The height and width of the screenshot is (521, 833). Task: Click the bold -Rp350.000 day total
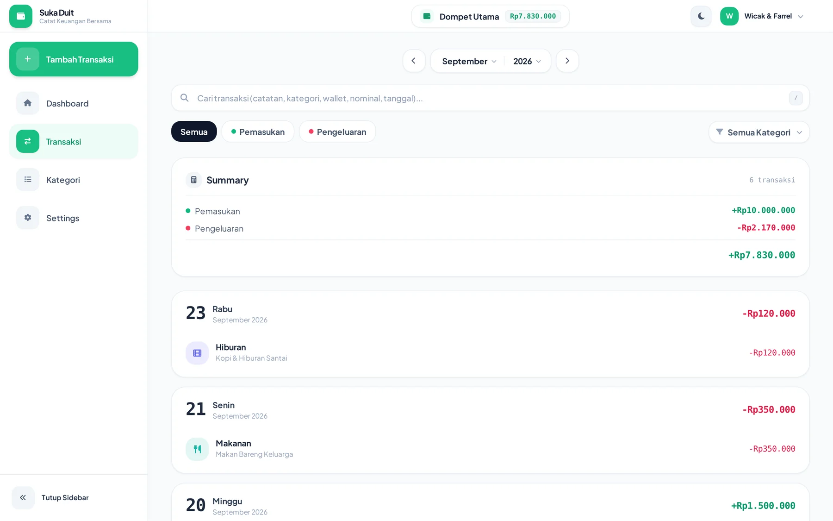pyautogui.click(x=768, y=409)
